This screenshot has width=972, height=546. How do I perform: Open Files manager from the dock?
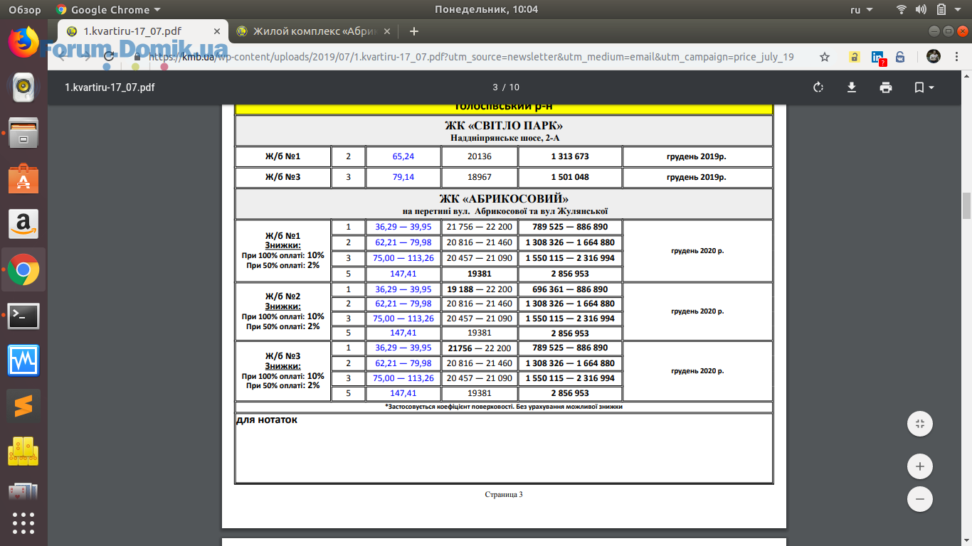pos(23,133)
